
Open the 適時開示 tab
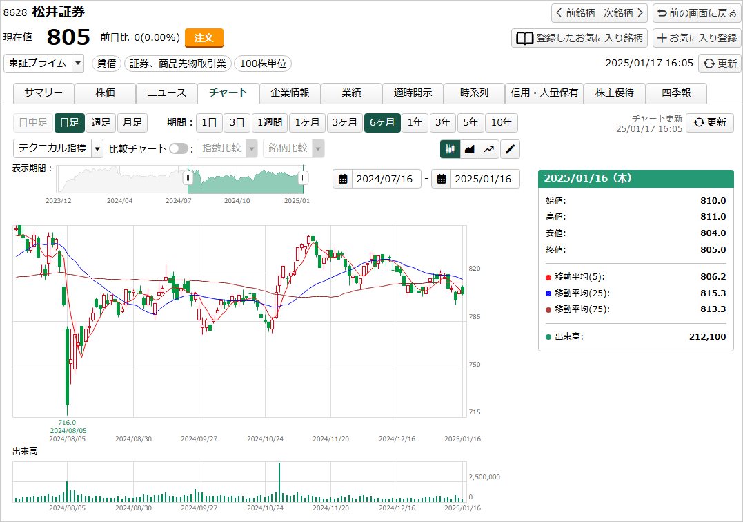[413, 93]
